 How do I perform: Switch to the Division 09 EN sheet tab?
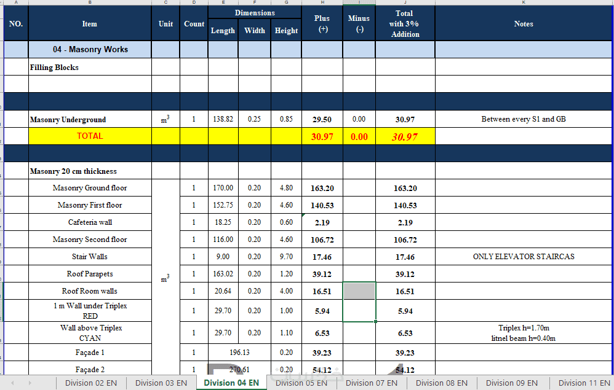(511, 383)
